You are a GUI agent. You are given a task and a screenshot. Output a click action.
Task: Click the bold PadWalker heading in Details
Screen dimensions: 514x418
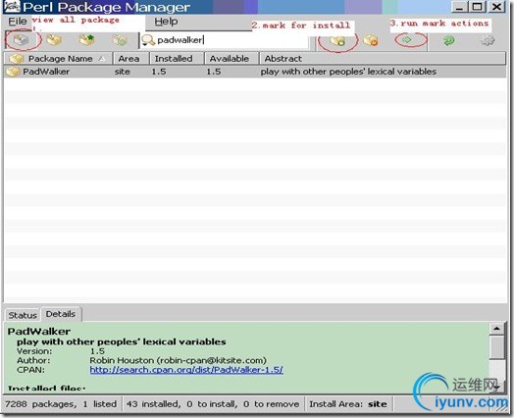(x=39, y=332)
